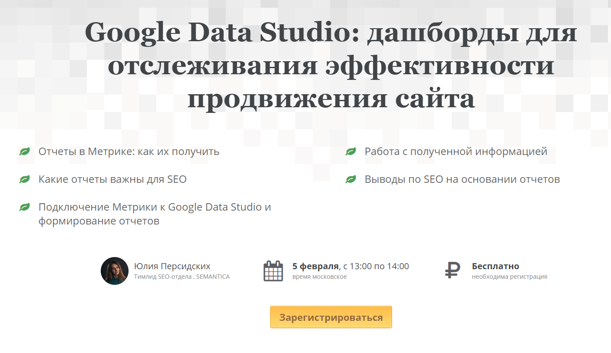
Task: Click the calendar icon near the date
Action: pos(273,271)
